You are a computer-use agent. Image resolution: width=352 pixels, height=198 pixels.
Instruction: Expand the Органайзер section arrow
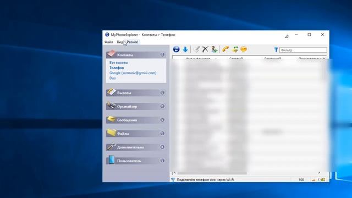(162, 106)
